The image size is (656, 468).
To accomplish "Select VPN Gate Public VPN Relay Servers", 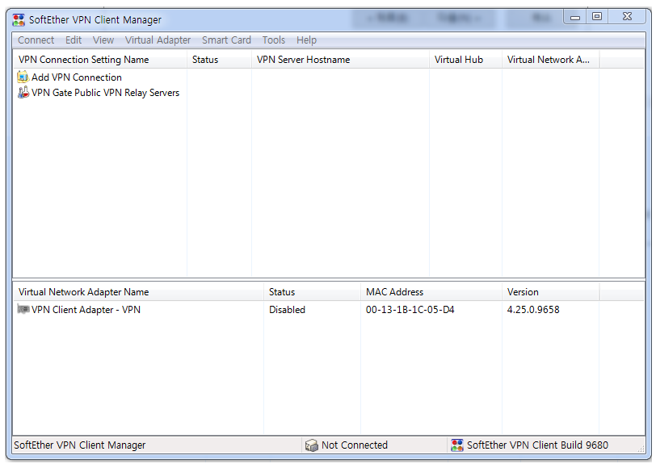I will coord(105,93).
